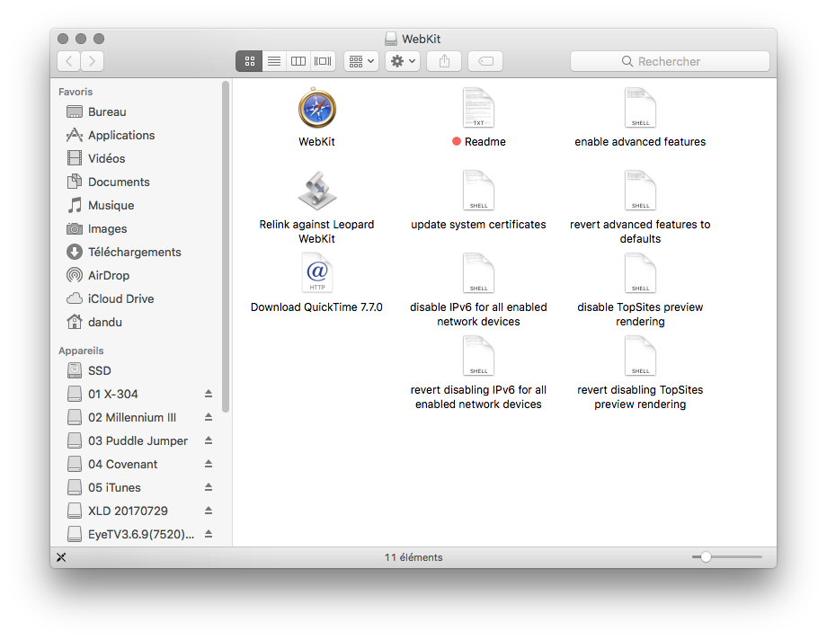Switch to column view

pos(298,60)
